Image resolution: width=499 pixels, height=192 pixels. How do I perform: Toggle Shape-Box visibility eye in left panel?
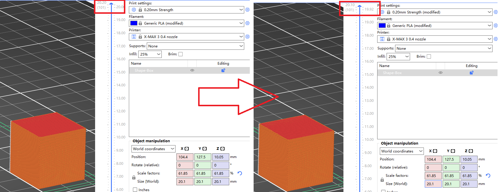pos(192,71)
